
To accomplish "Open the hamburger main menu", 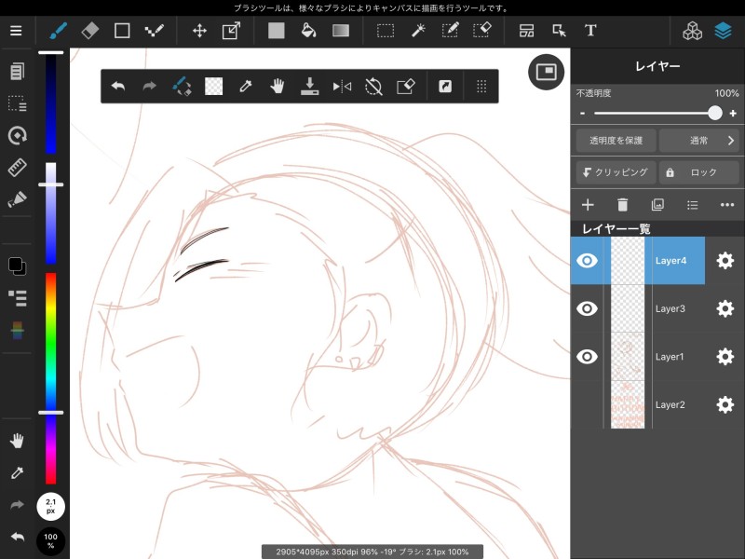I will [16, 31].
